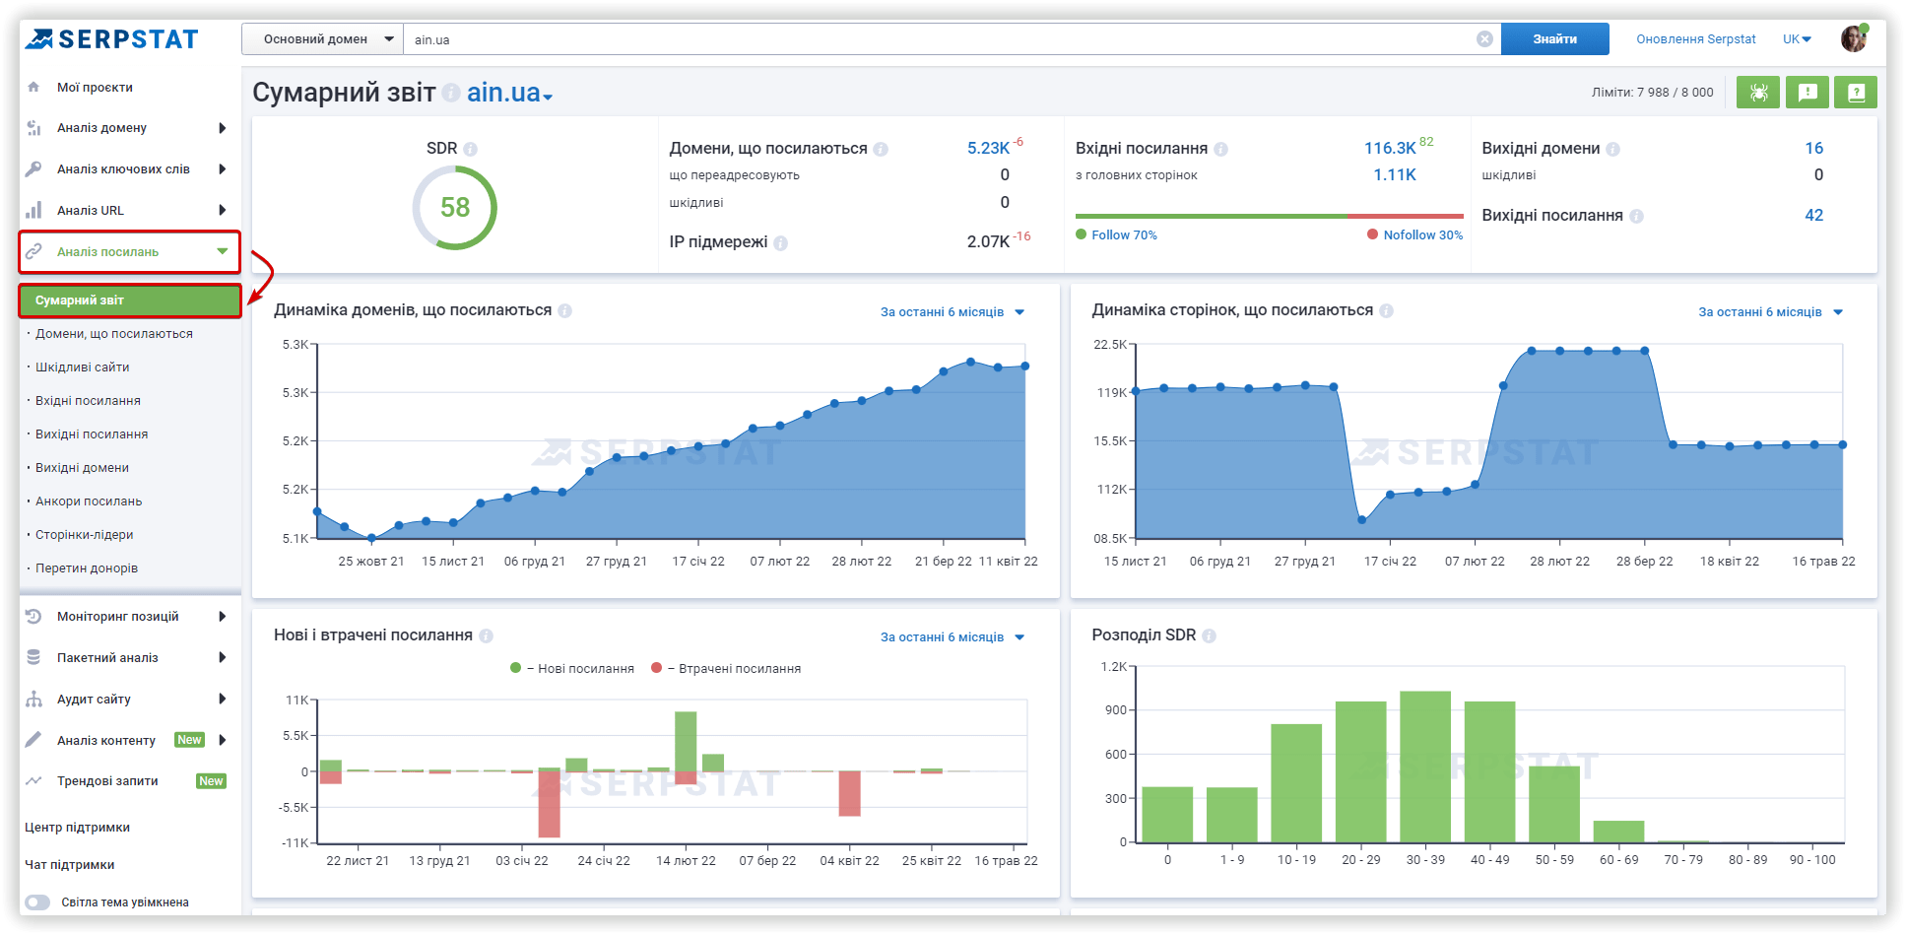Collapse the Аналіз посилань menu arrow
Viewport: 1906px width, 935px height.
[223, 251]
